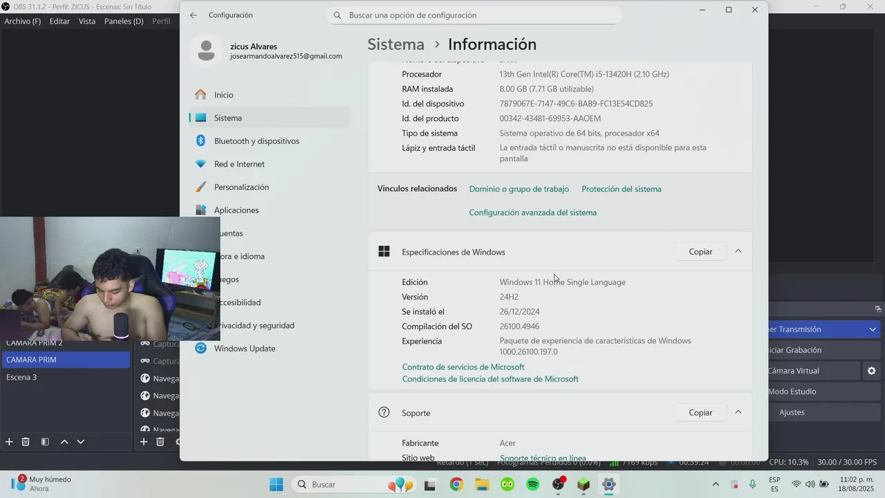
Task: Copy the Soporte section details
Action: click(x=700, y=413)
